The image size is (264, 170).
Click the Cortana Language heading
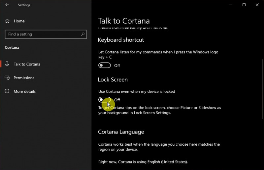pos(121,132)
